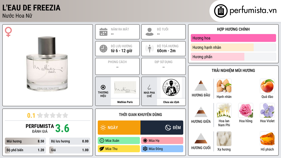Click the Trải nghiệm mùi hương heading

click(x=233, y=70)
